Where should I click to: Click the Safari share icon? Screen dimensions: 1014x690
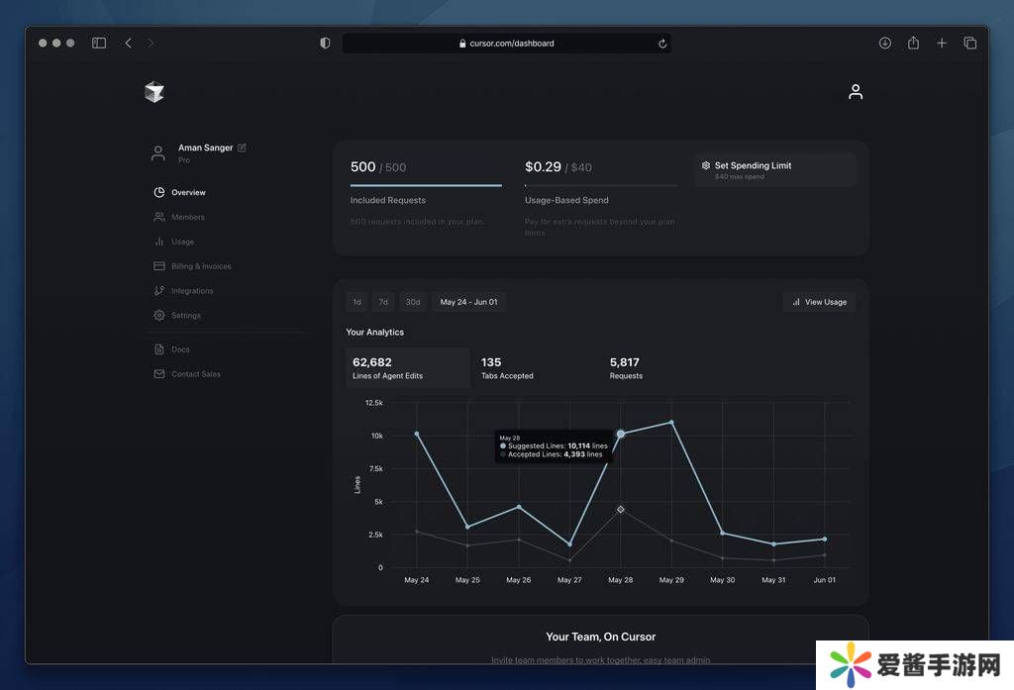(913, 44)
